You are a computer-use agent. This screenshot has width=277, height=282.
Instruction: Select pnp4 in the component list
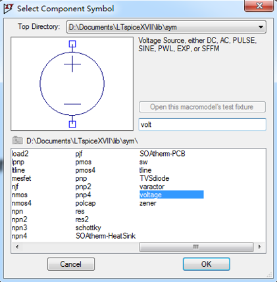[x=83, y=195]
